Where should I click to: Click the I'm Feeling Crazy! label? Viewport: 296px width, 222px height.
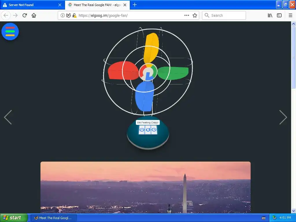point(148,123)
